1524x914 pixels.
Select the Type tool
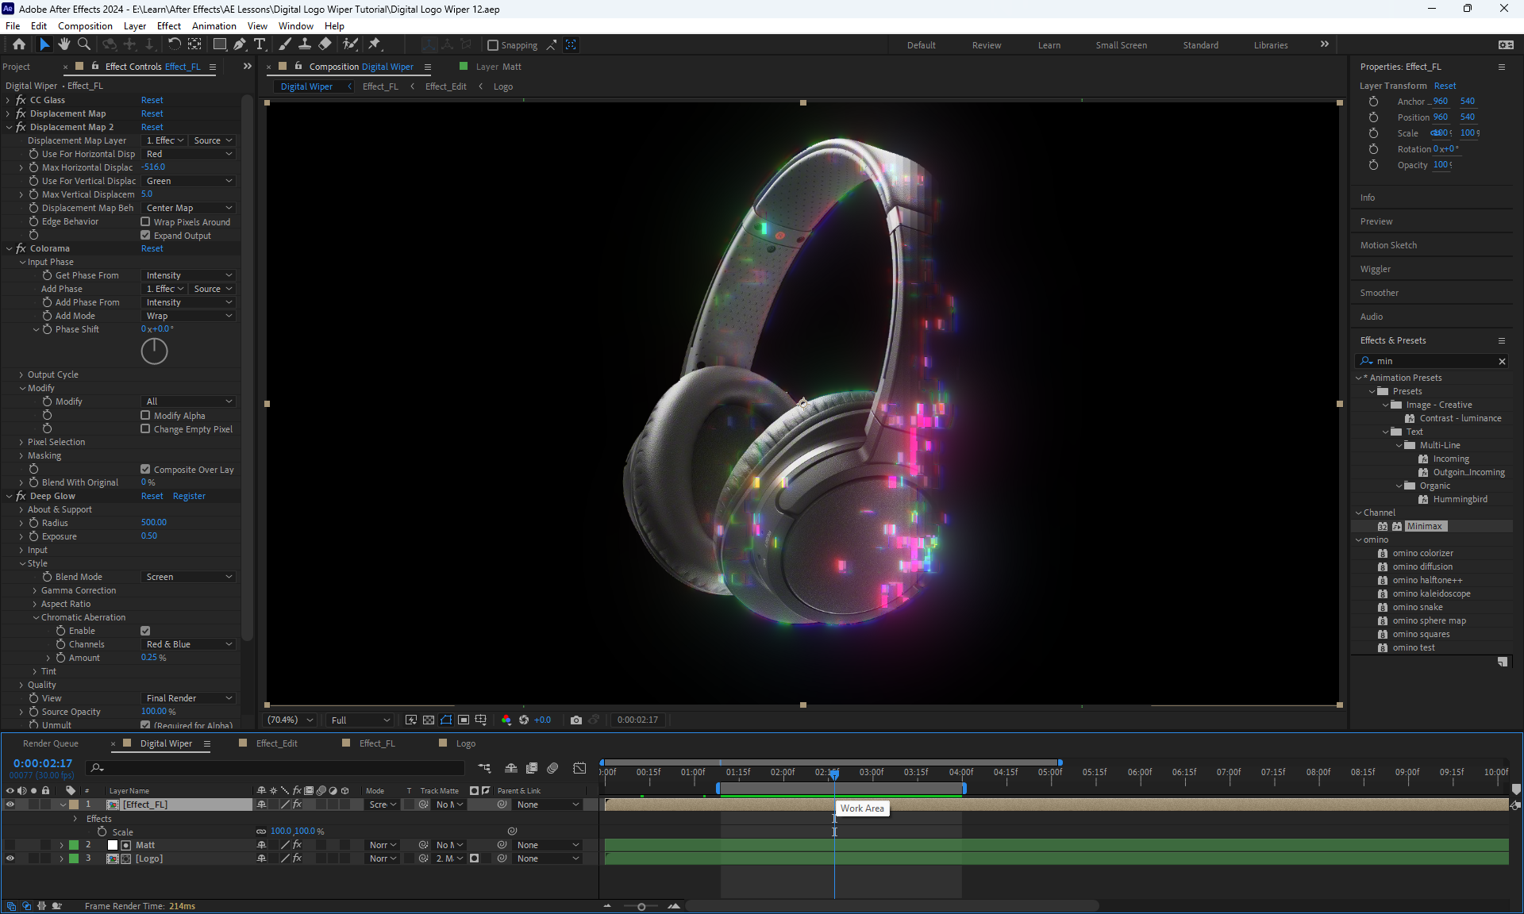pos(260,44)
